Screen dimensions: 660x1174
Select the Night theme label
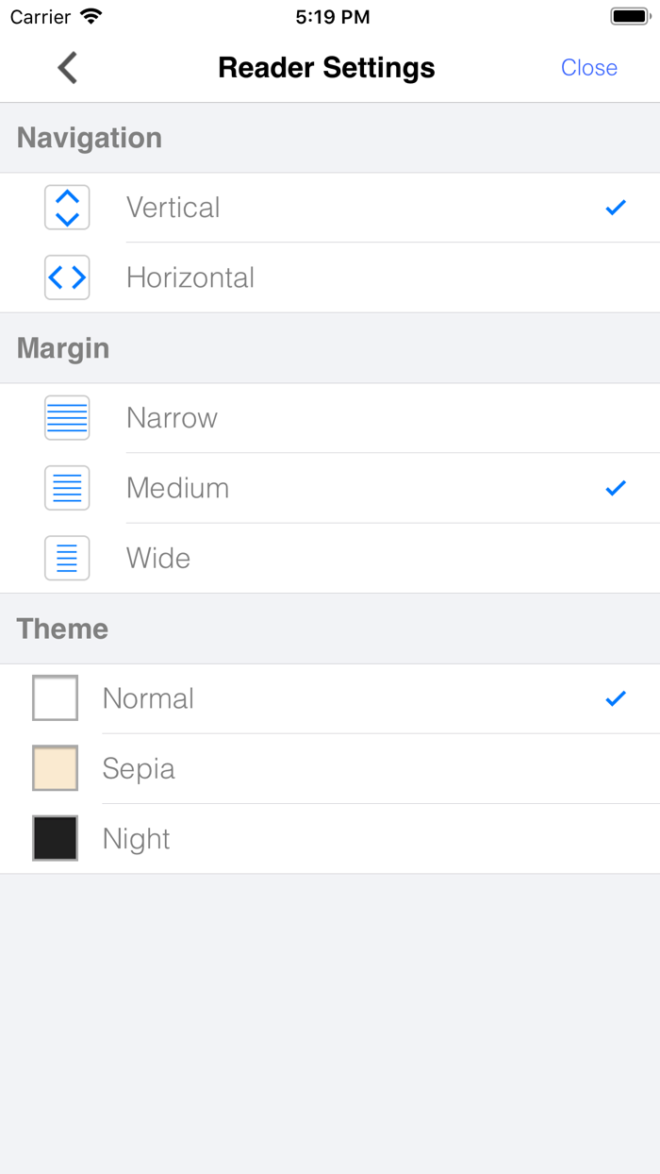137,838
